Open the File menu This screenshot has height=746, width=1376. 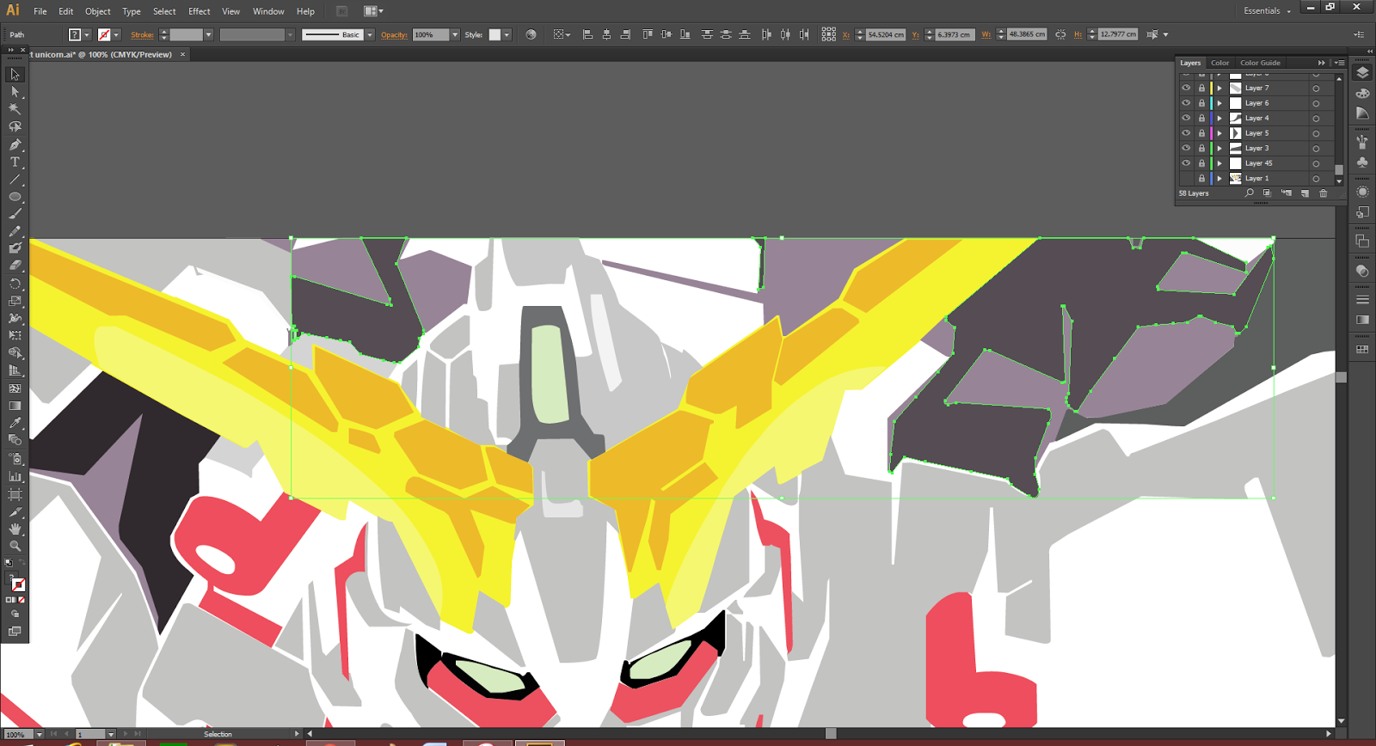(40, 11)
